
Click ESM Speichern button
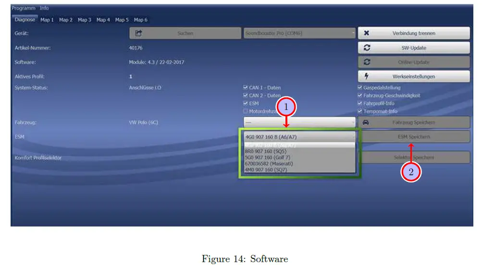(414, 137)
